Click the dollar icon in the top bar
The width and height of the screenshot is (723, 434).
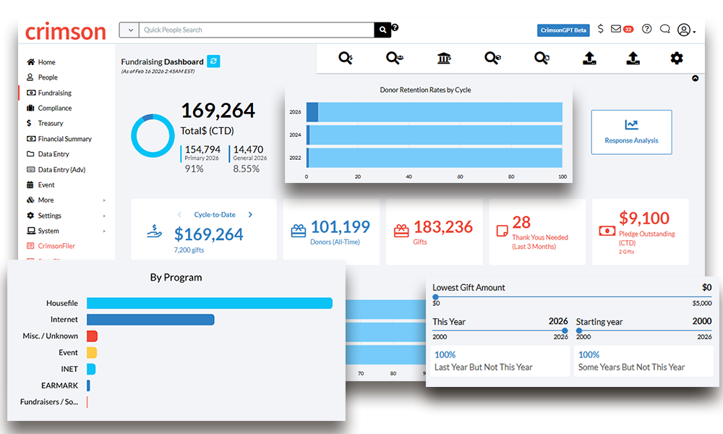pyautogui.click(x=601, y=29)
